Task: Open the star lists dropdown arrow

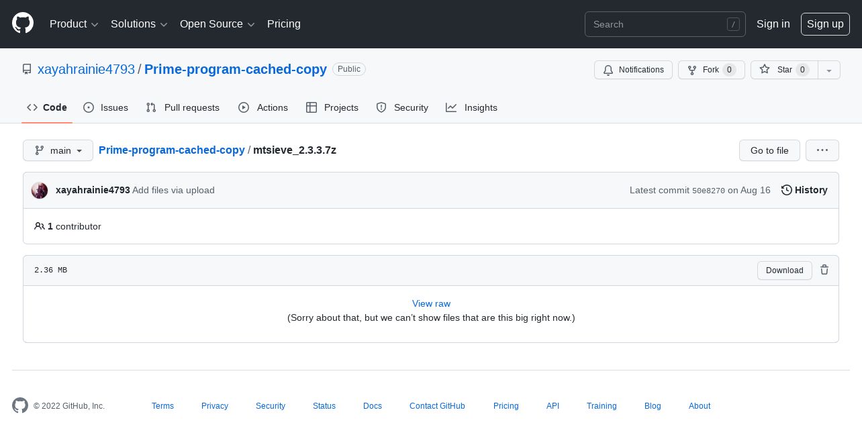Action: (829, 70)
